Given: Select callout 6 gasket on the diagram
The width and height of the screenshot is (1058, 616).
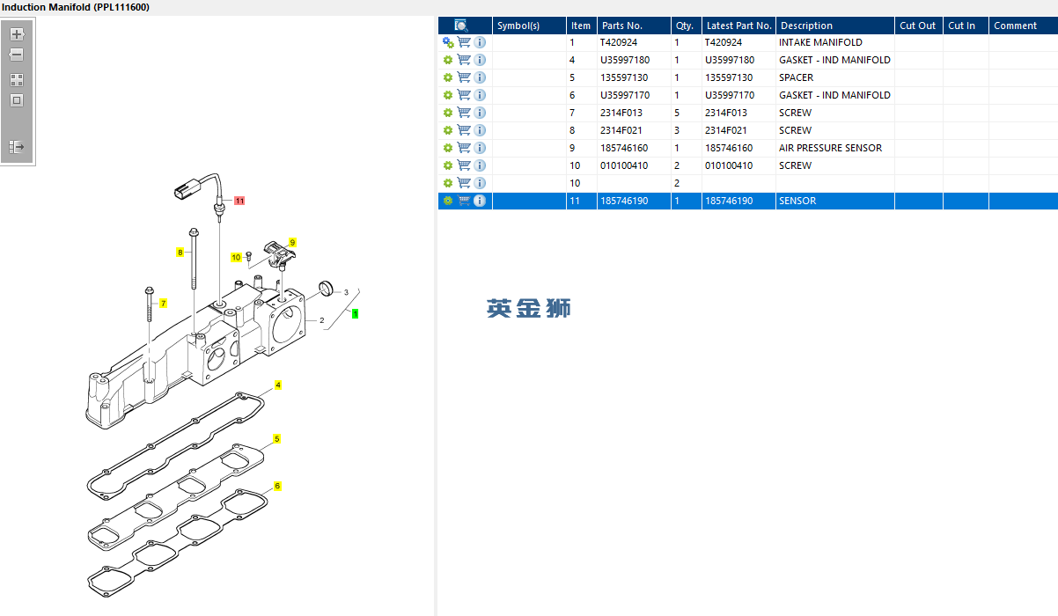Looking at the screenshot, I should pyautogui.click(x=277, y=486).
